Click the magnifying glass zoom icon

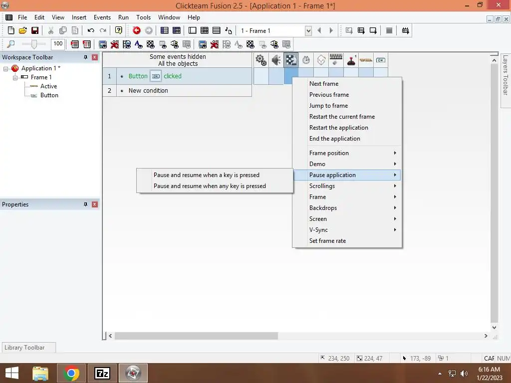coord(11,44)
